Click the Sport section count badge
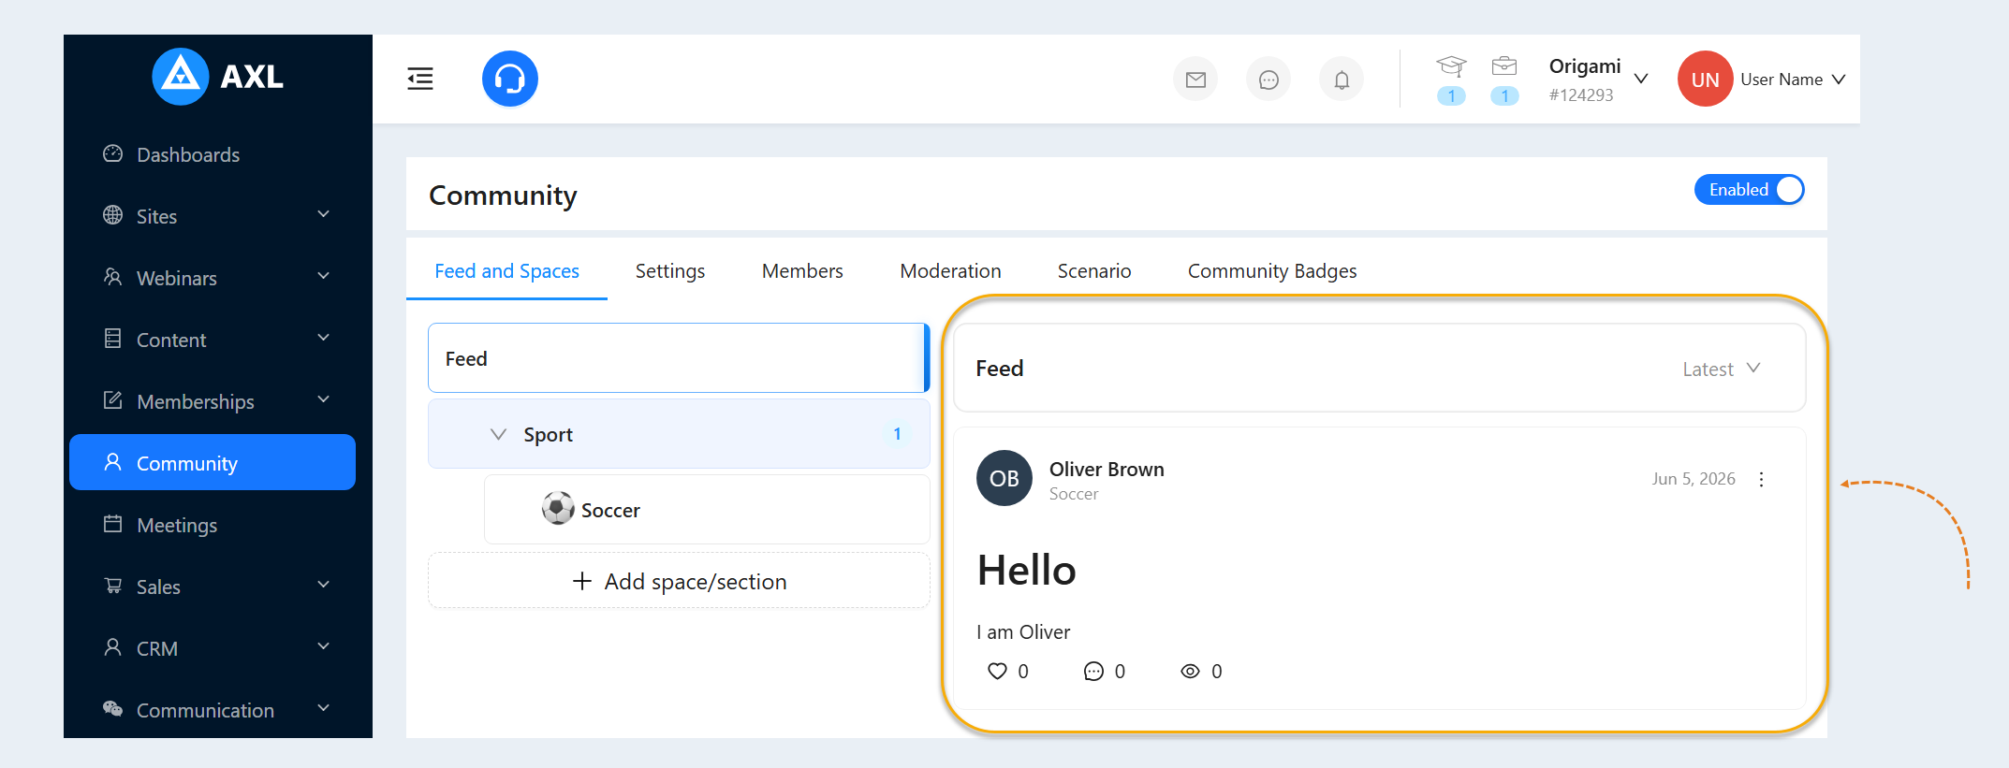 pyautogui.click(x=897, y=434)
